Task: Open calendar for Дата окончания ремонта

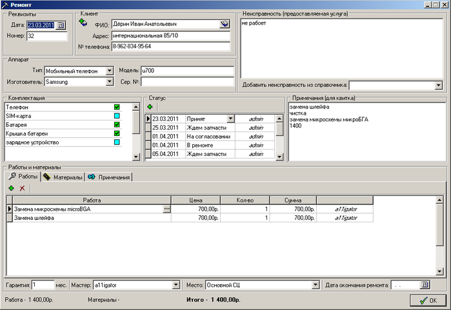Action: point(425,284)
